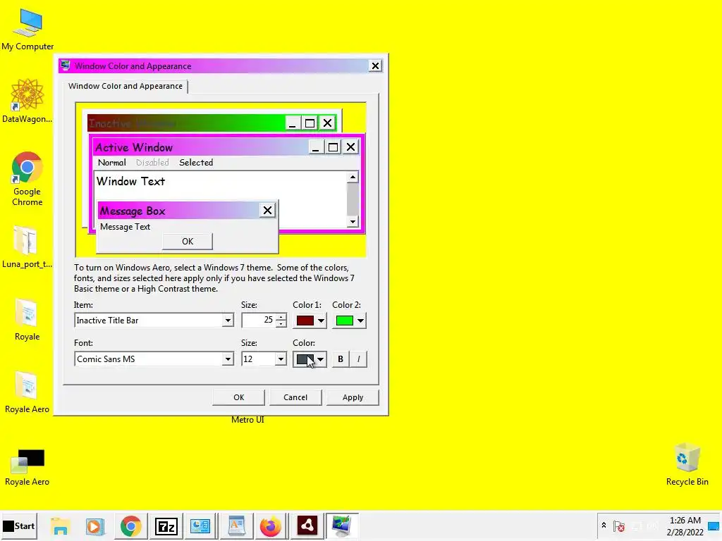The image size is (722, 541).
Task: Open My Computer desktop icon
Action: (27, 30)
